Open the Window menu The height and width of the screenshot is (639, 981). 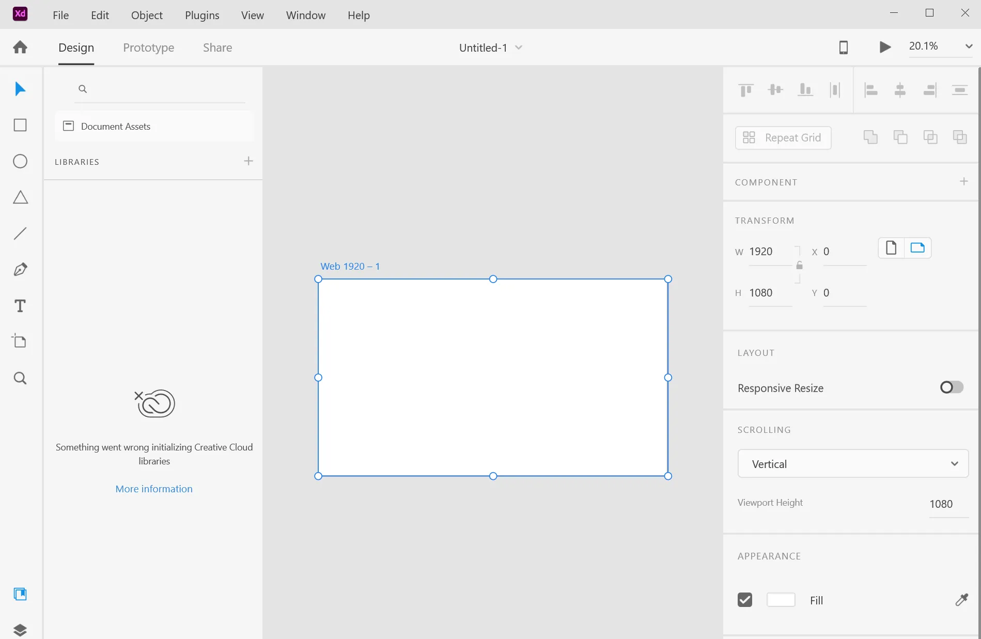[306, 15]
